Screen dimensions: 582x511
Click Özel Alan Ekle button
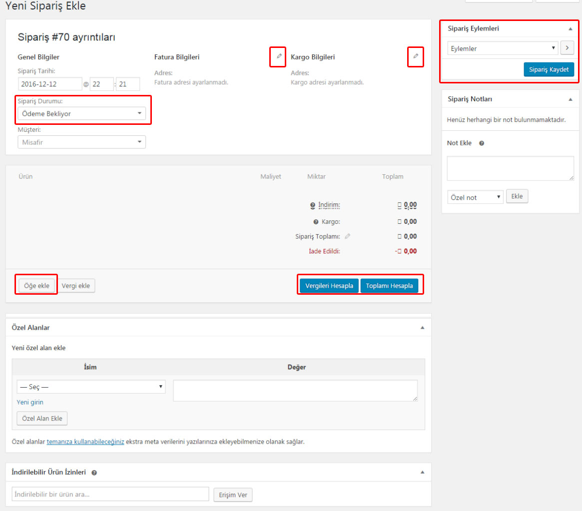[x=42, y=418]
